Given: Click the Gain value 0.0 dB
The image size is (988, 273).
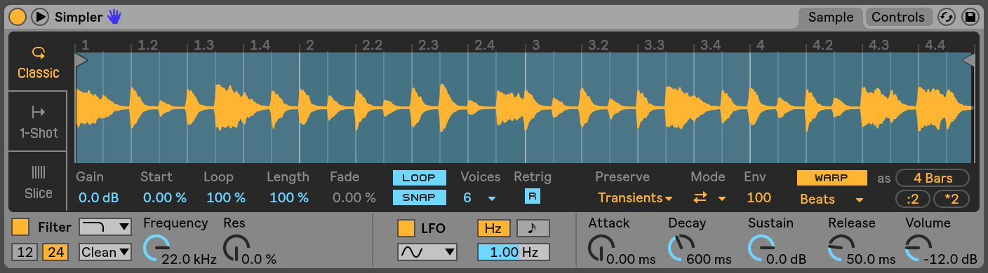Looking at the screenshot, I should click(98, 198).
